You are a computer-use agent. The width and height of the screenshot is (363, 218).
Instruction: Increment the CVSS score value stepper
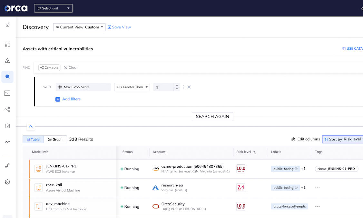[176, 85]
